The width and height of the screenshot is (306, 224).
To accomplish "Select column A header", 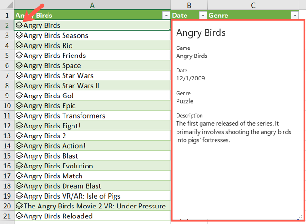I will click(x=92, y=5).
